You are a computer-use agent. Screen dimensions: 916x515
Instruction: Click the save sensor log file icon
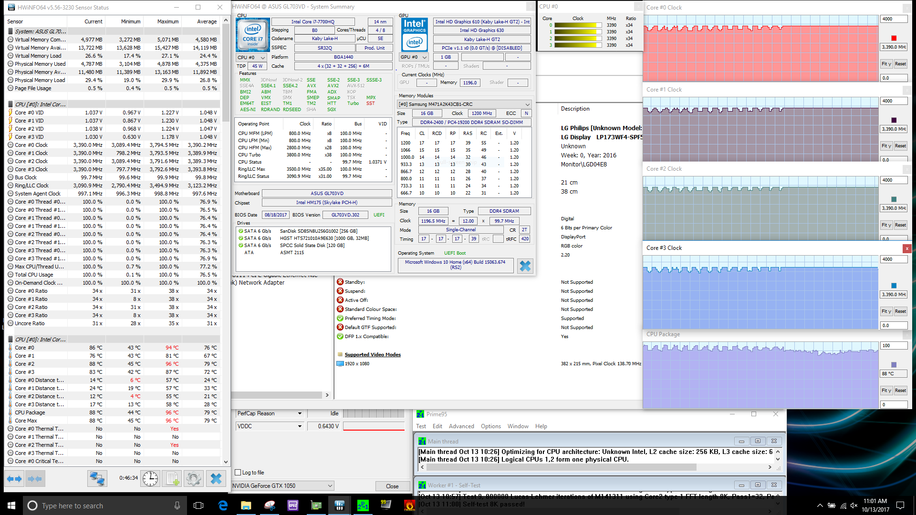pyautogui.click(x=172, y=478)
